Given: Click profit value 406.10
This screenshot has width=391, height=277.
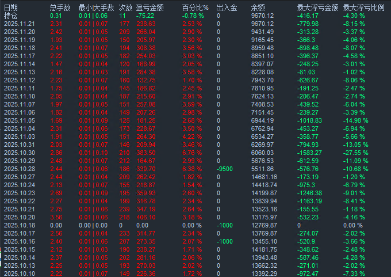Looking at the screenshot, I should (x=146, y=217).
